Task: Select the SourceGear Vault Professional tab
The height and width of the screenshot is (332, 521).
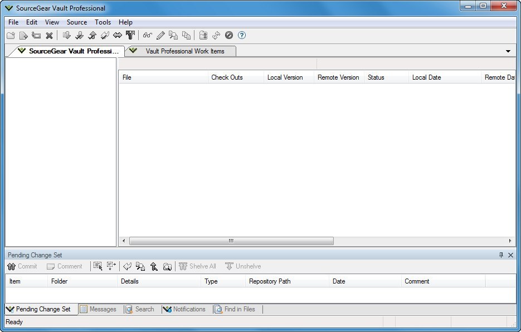Action: coord(68,51)
